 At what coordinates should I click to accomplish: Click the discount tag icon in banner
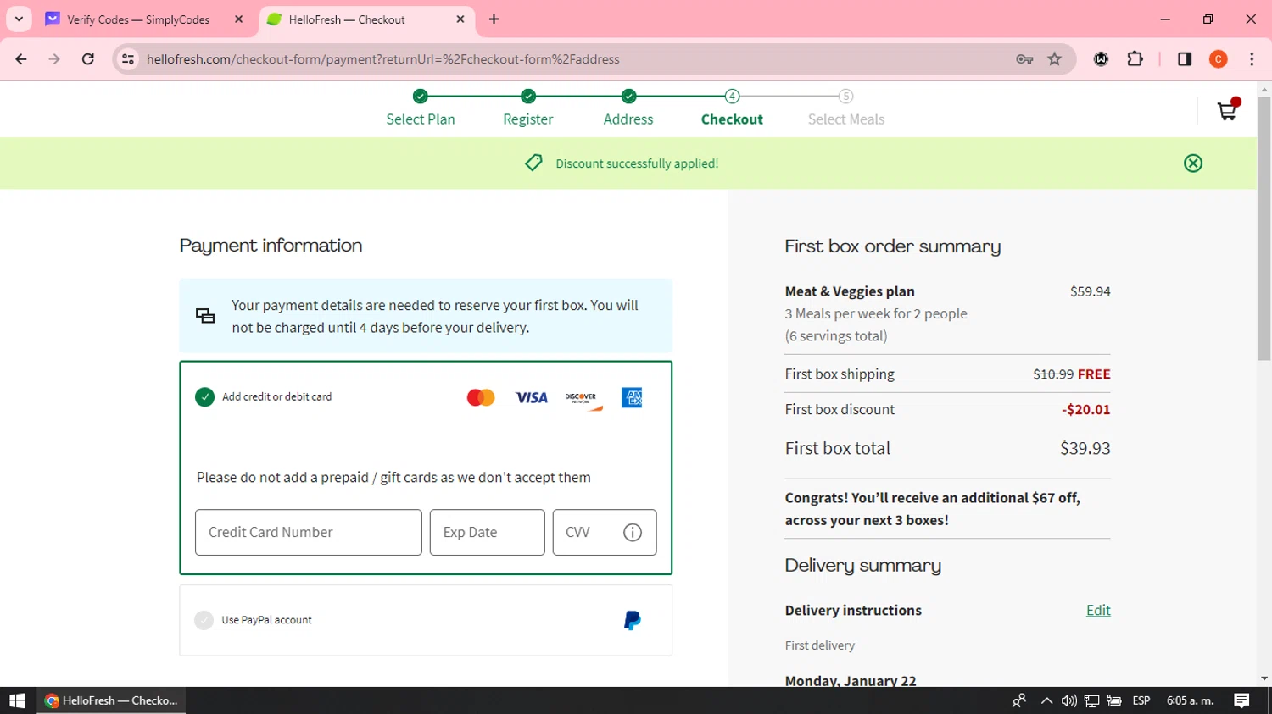533,163
